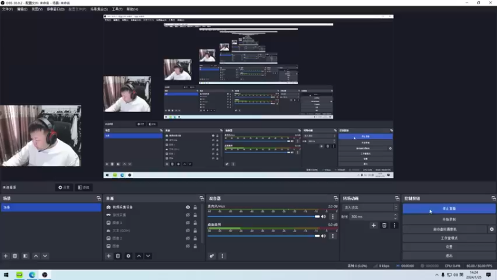Open the 帮助(H) menu
The image size is (497, 280).
tap(132, 9)
